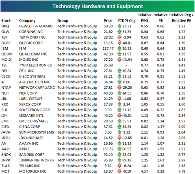Select the green up arrow for Corning
195x174 pixels.
coord(119,32)
